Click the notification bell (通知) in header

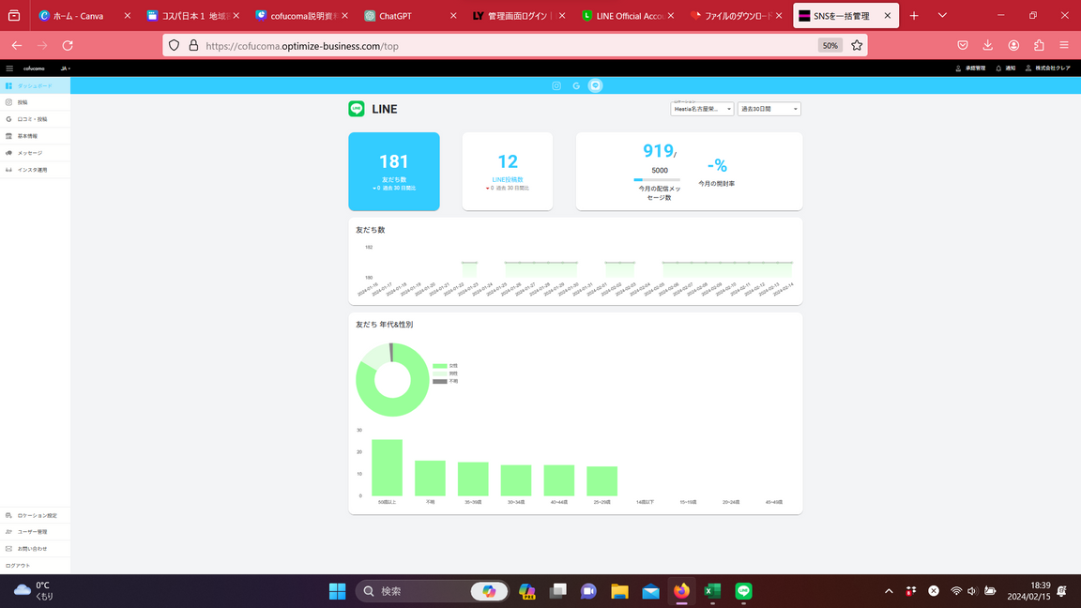(x=1005, y=68)
